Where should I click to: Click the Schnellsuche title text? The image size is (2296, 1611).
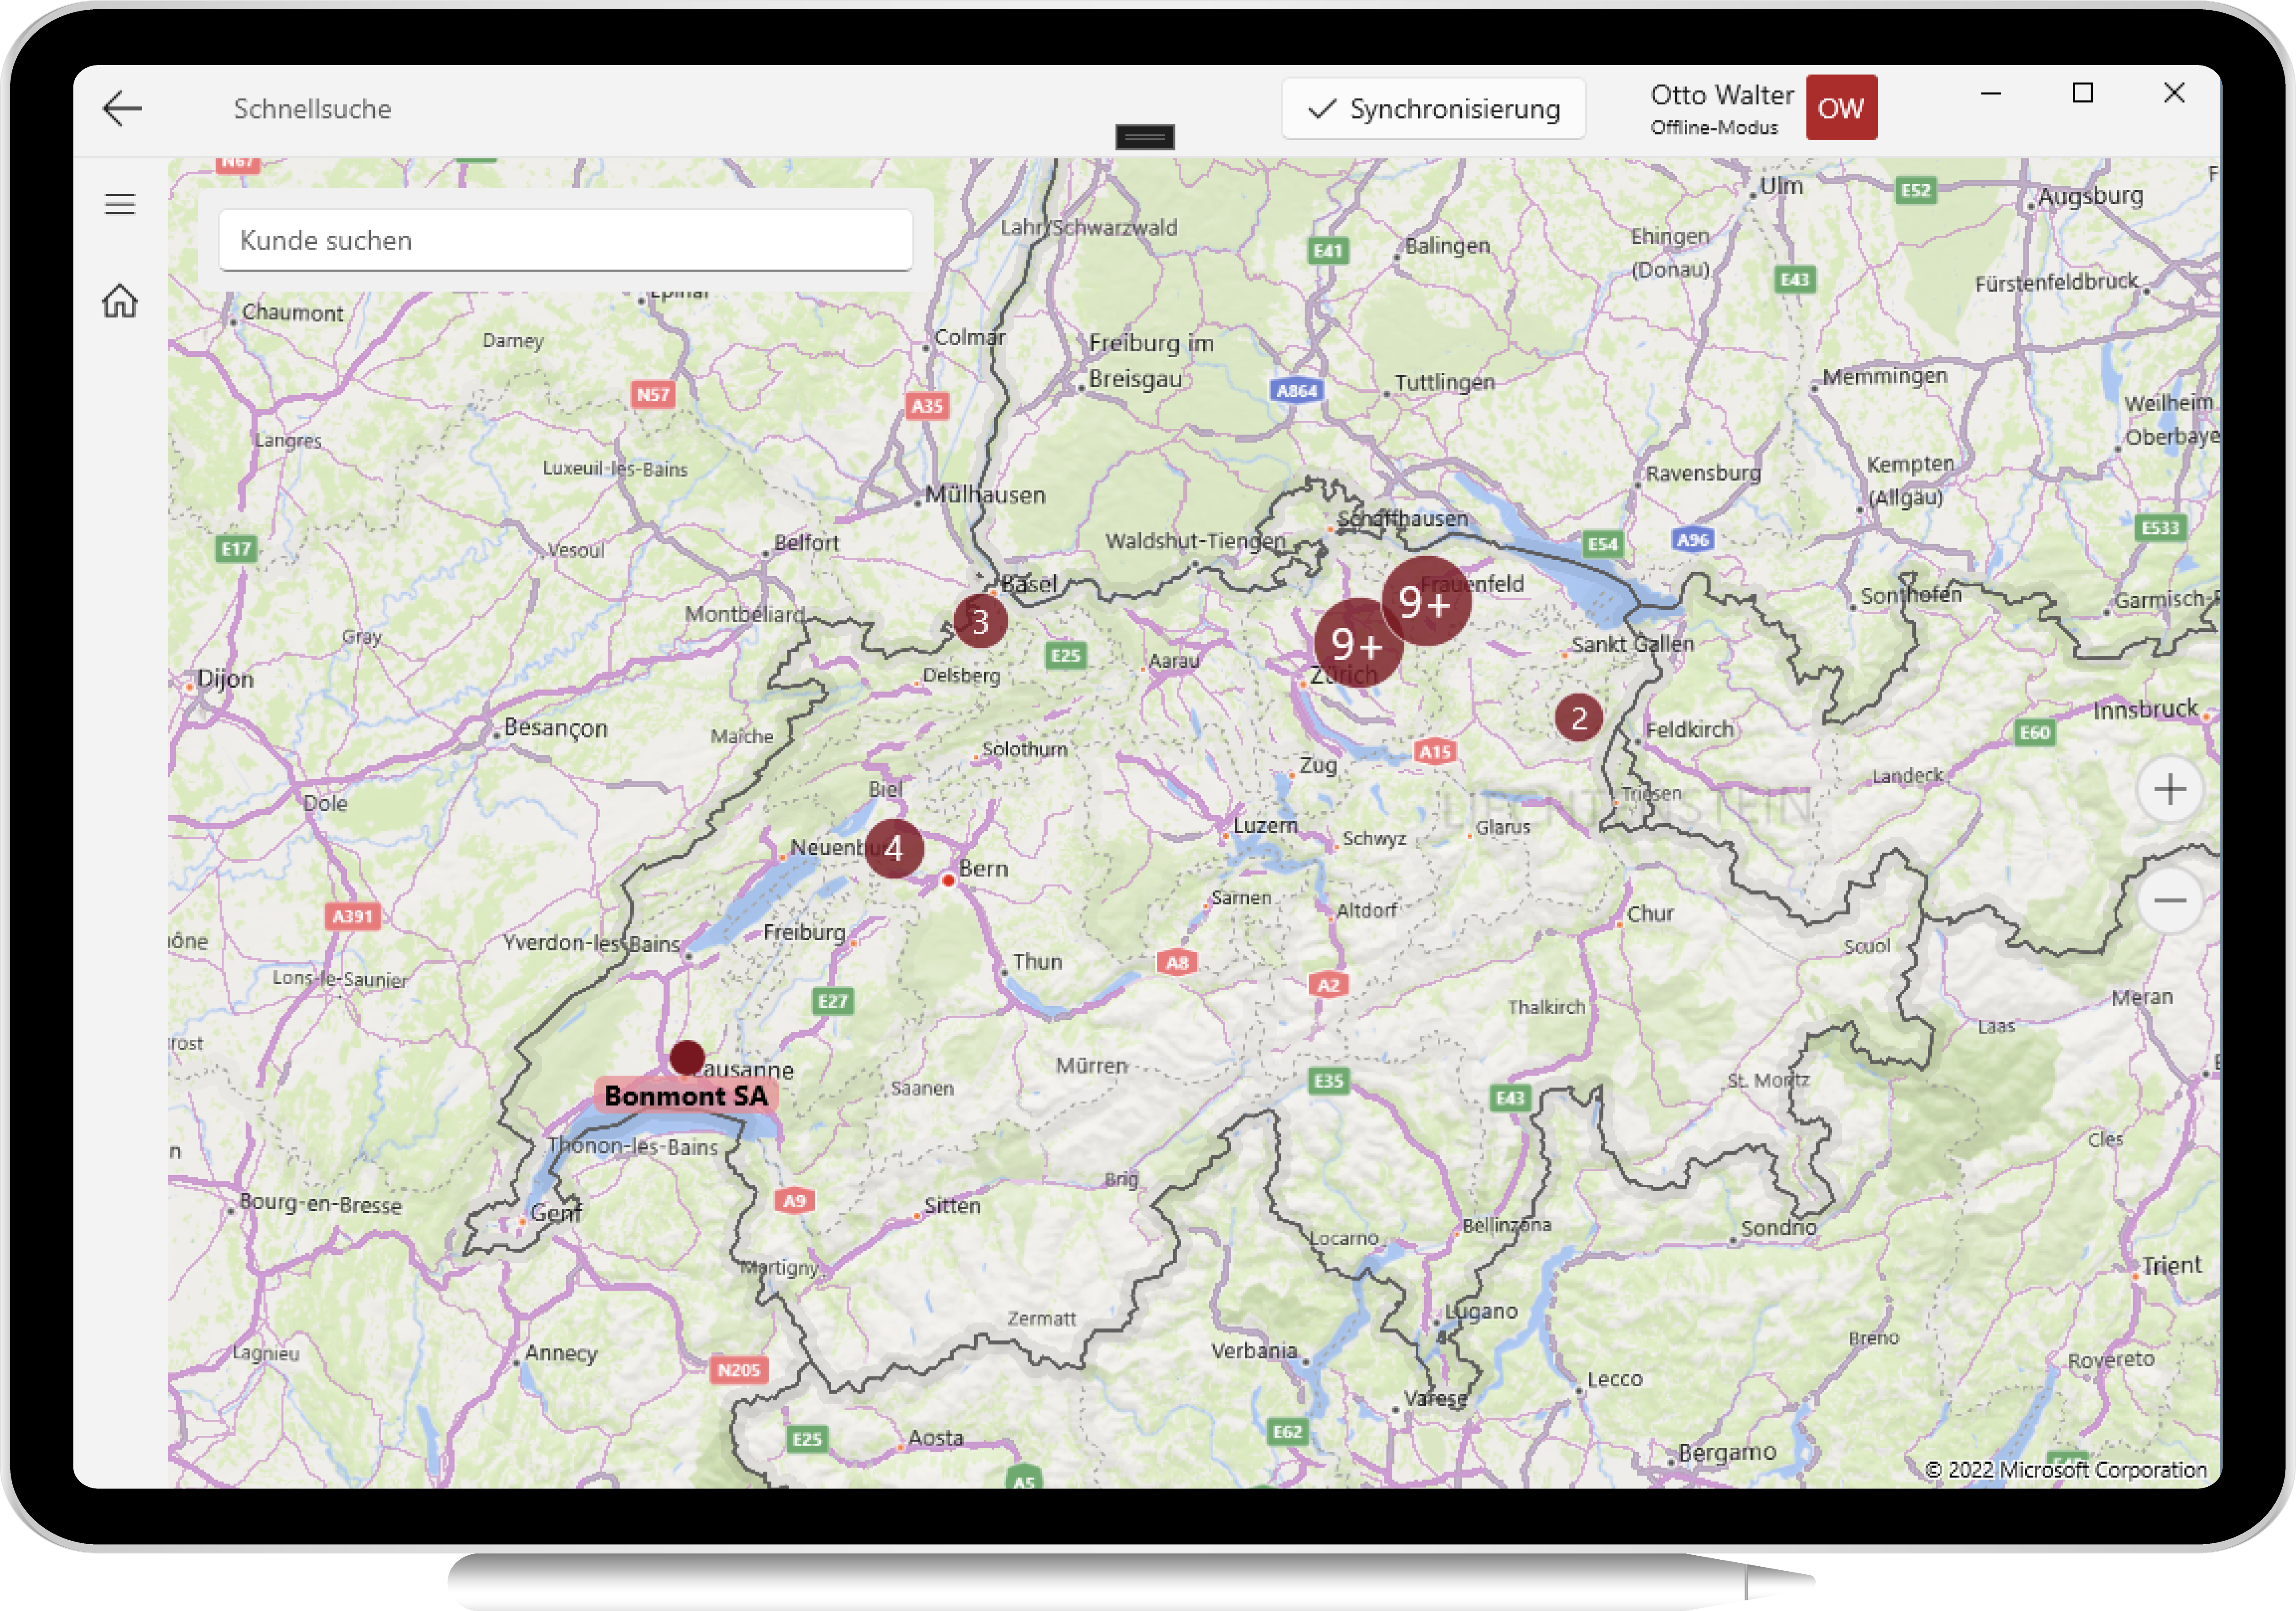click(x=312, y=109)
